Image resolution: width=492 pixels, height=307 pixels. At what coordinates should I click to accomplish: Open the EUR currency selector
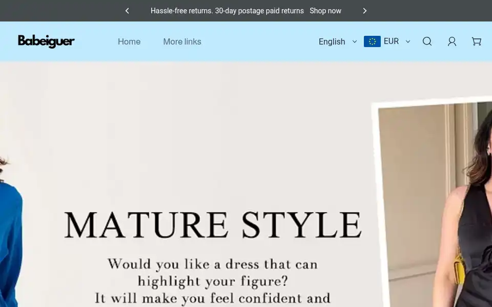(x=387, y=41)
